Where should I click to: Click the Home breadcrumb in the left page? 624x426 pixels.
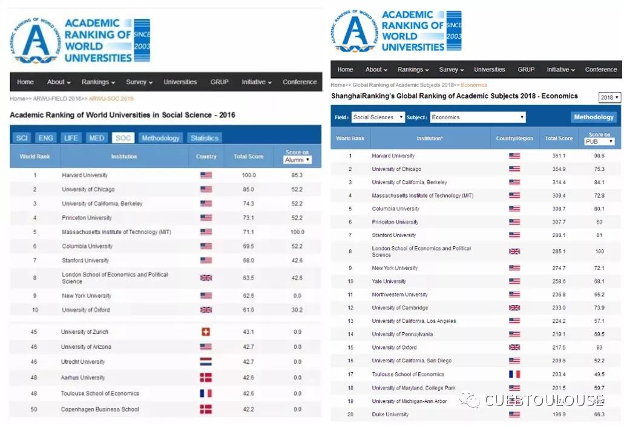(x=18, y=99)
